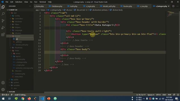
Task: Expand the Controllers folder
Action: pyautogui.click(x=20, y=19)
